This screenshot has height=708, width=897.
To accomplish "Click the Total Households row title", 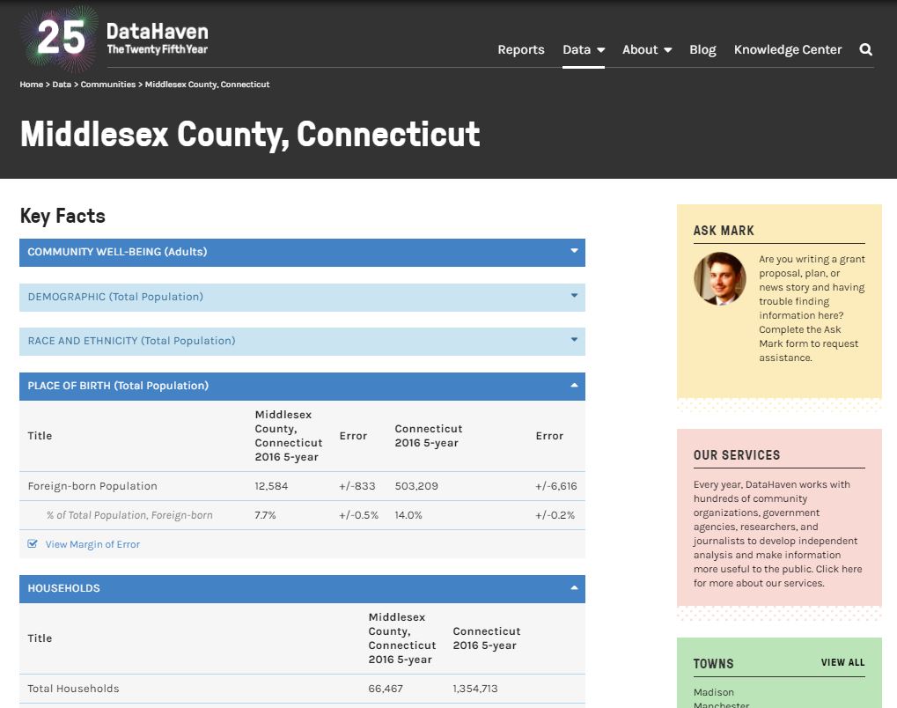I will (x=73, y=689).
